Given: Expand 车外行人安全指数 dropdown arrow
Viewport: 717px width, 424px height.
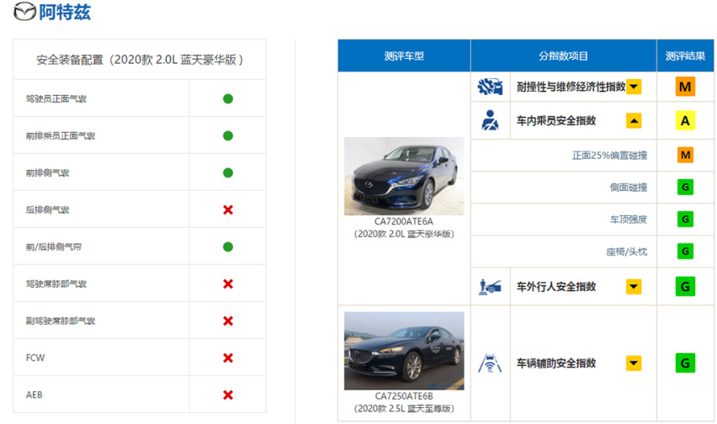Looking at the screenshot, I should (634, 287).
